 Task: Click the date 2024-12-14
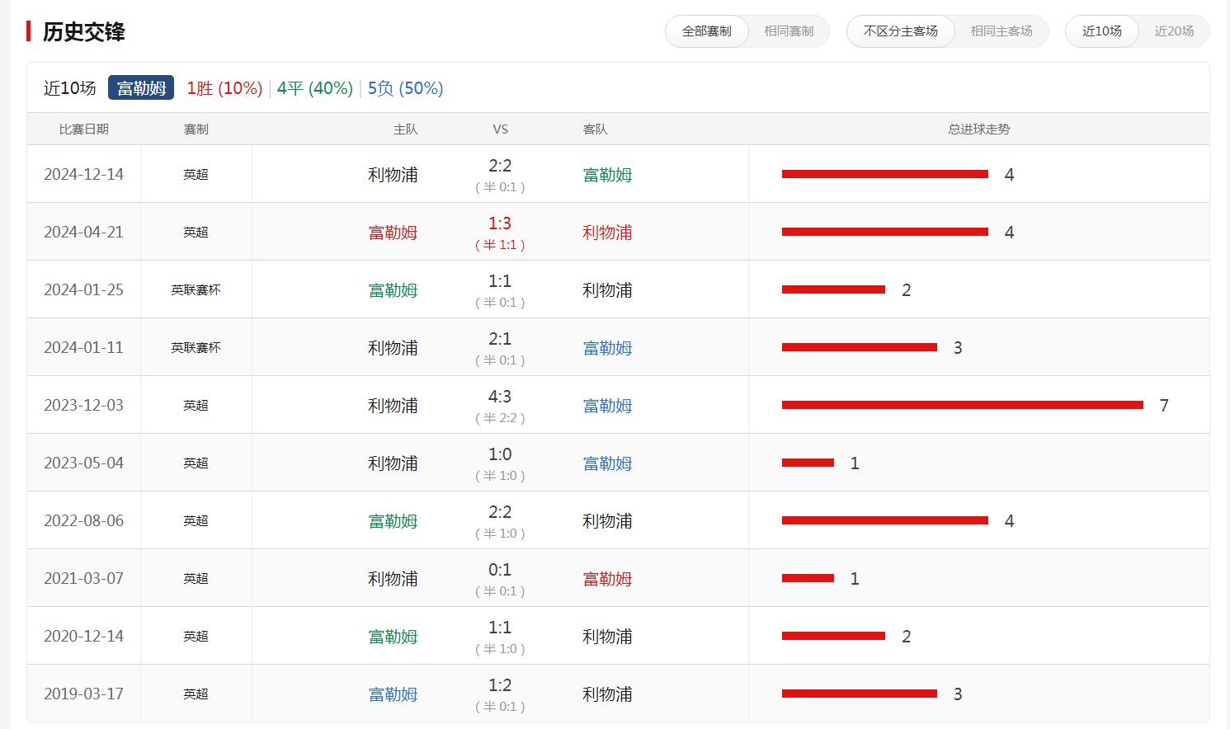click(84, 174)
